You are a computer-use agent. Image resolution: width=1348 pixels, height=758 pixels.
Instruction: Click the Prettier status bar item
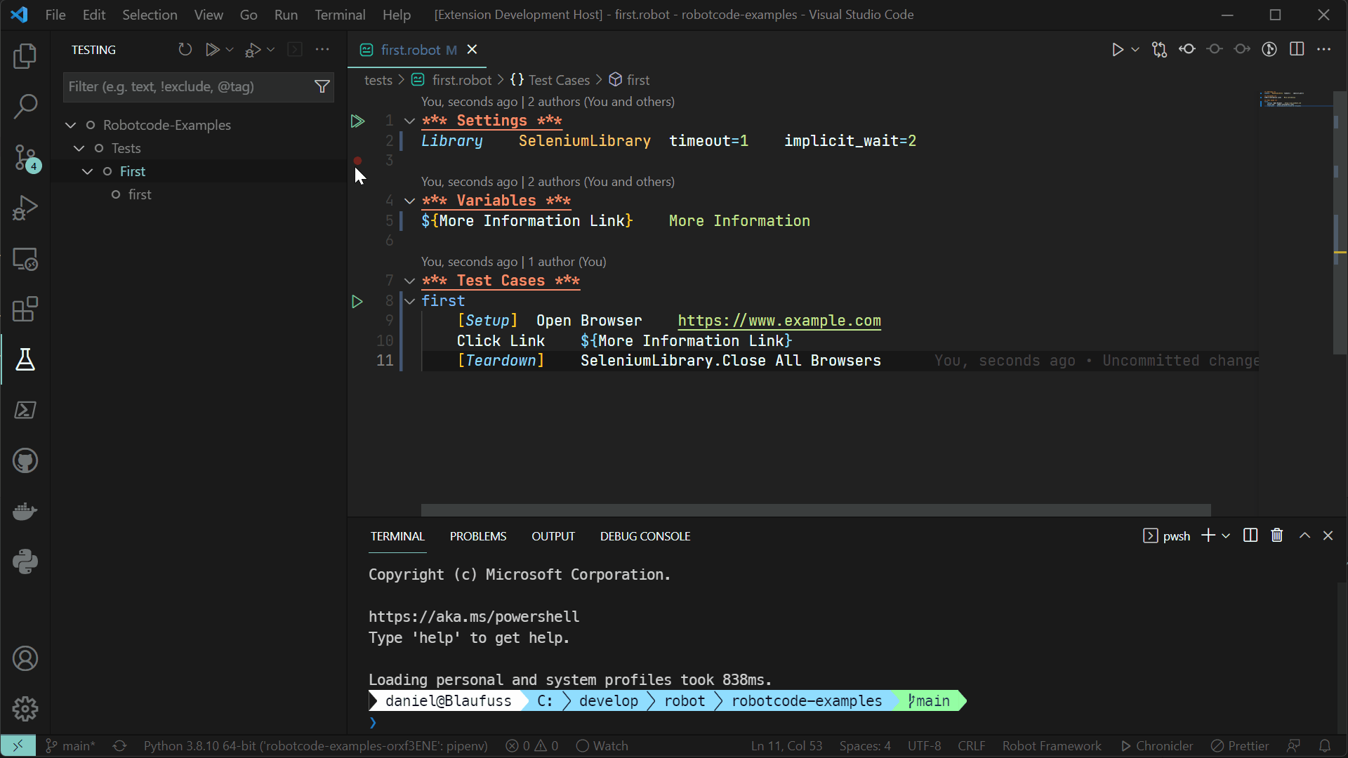(x=1240, y=745)
